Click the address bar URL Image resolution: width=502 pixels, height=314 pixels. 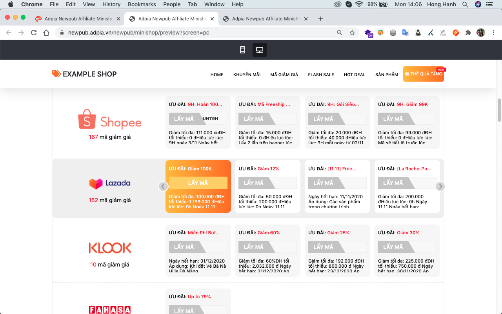[x=138, y=33]
